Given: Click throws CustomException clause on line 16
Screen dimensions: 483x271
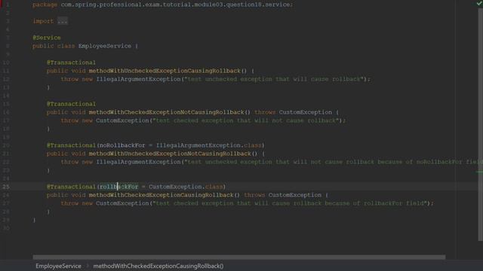Looking at the screenshot, I should (x=294, y=112).
